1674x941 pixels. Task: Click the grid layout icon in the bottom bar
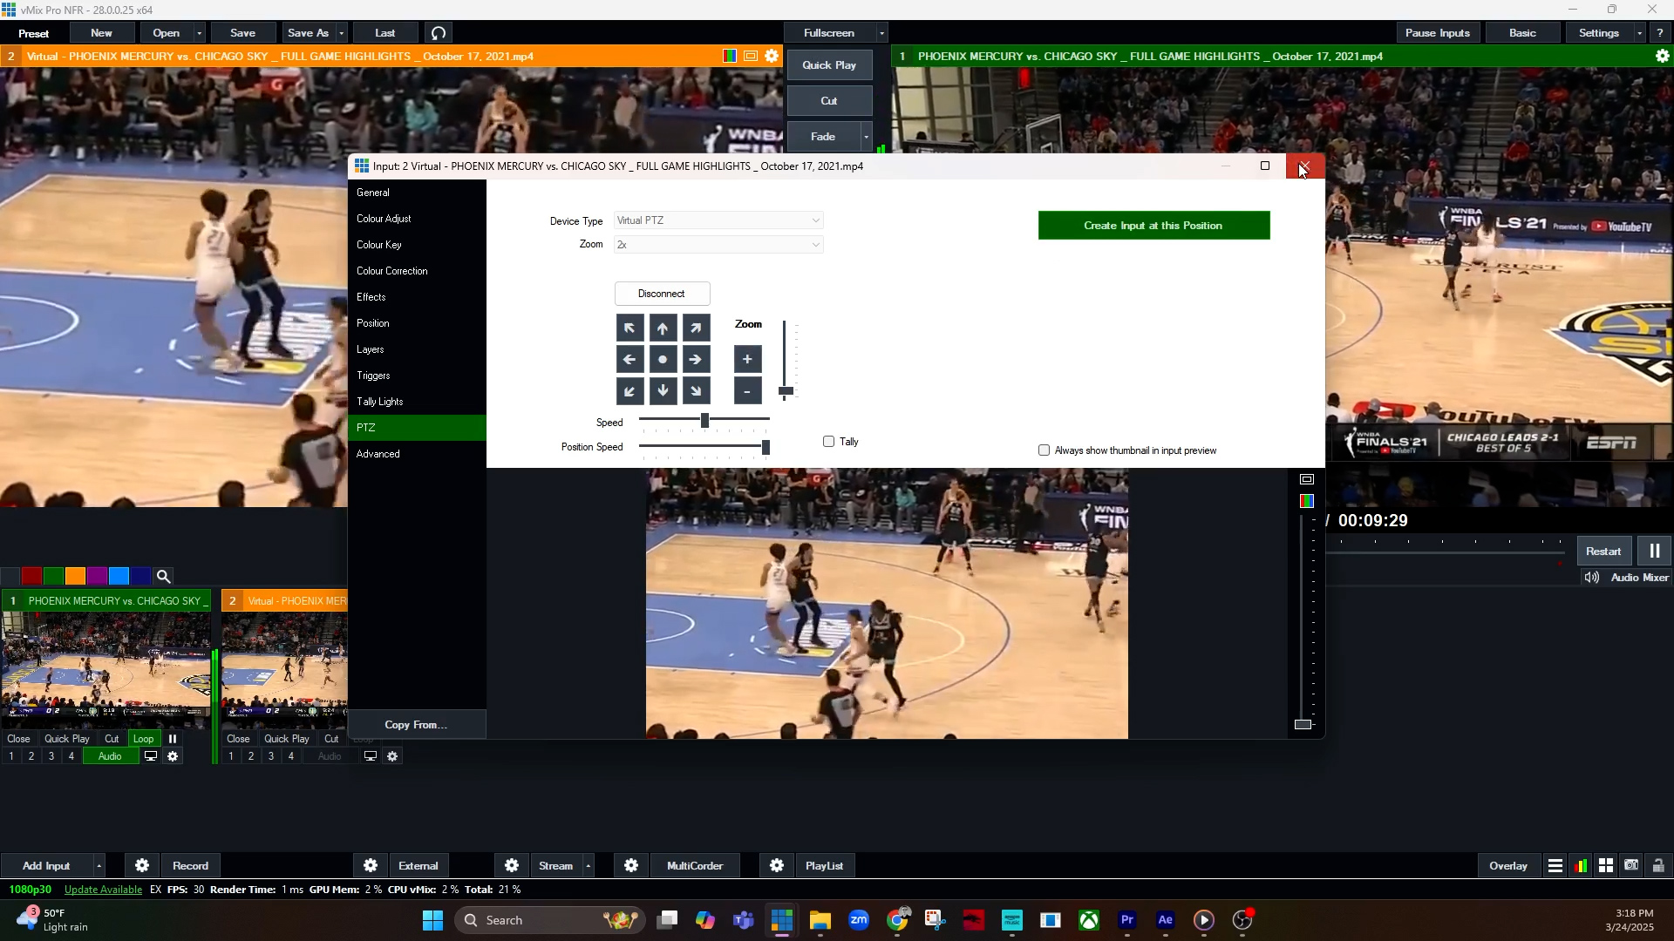[x=1606, y=865]
